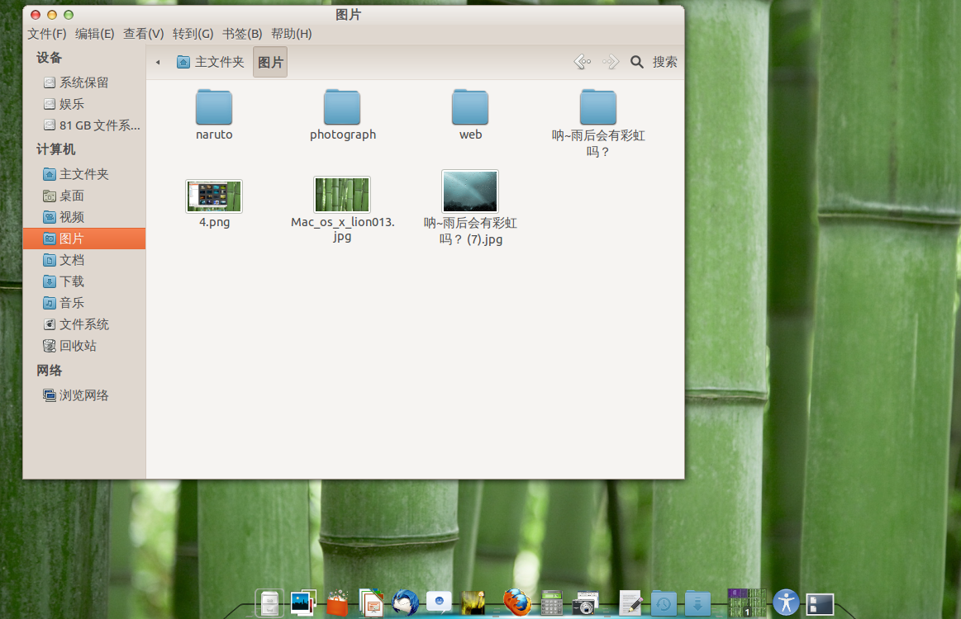Image resolution: width=961 pixels, height=619 pixels.
Task: Click the 搜索 magnifier search button
Action: click(x=654, y=62)
